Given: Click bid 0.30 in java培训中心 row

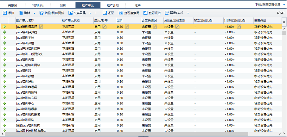Looking at the screenshot, I should coord(120,103).
